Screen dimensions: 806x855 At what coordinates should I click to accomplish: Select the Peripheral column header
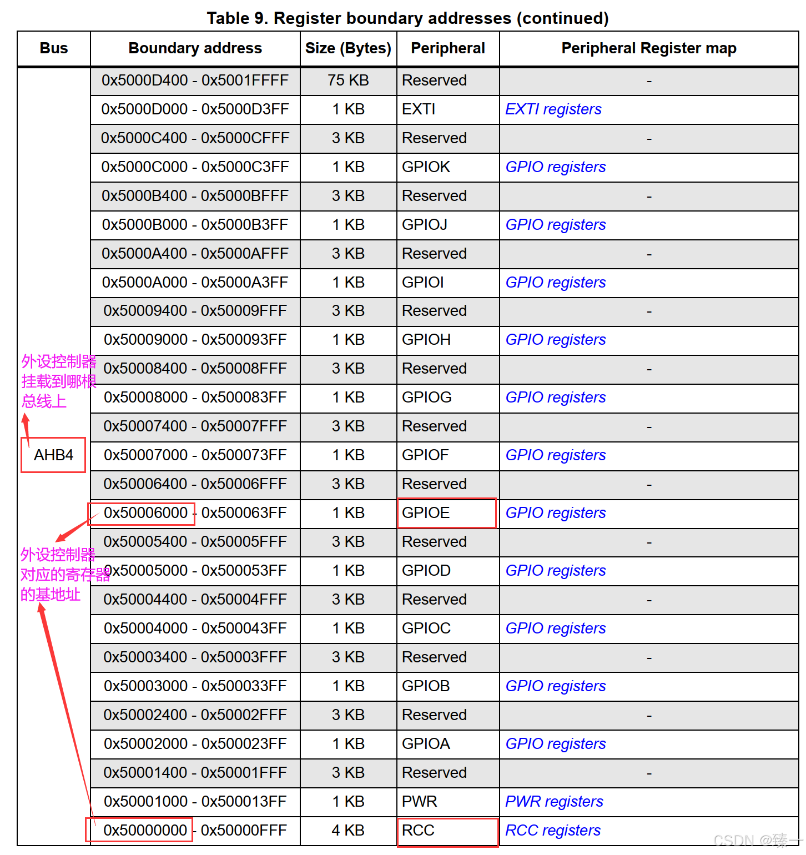point(448,48)
